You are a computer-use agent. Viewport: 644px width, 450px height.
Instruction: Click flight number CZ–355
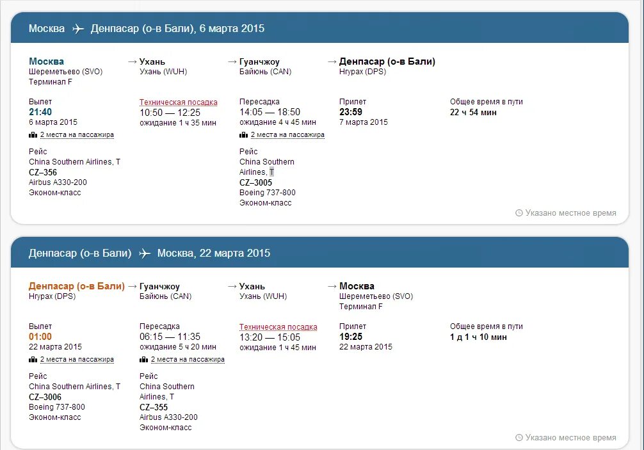pyautogui.click(x=154, y=407)
